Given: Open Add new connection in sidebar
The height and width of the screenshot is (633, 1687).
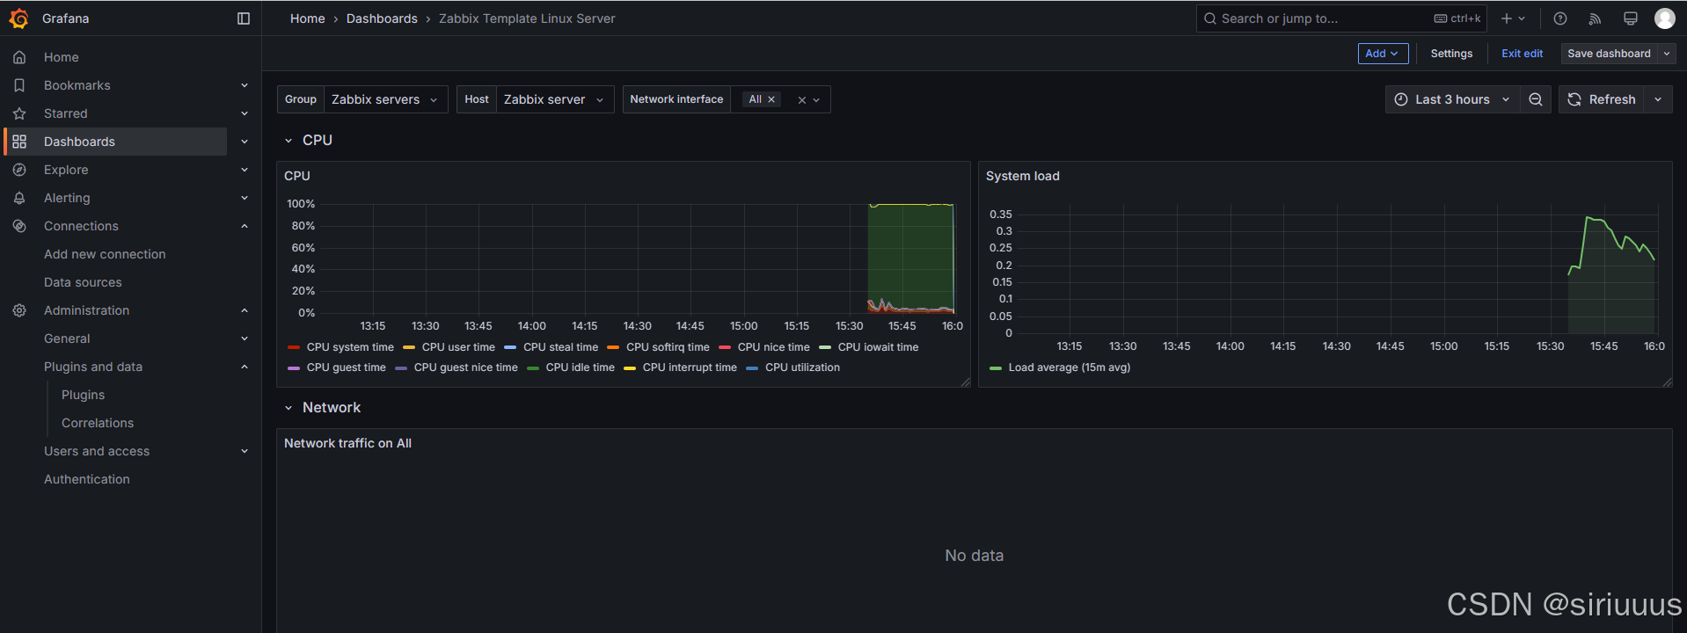Looking at the screenshot, I should [105, 254].
